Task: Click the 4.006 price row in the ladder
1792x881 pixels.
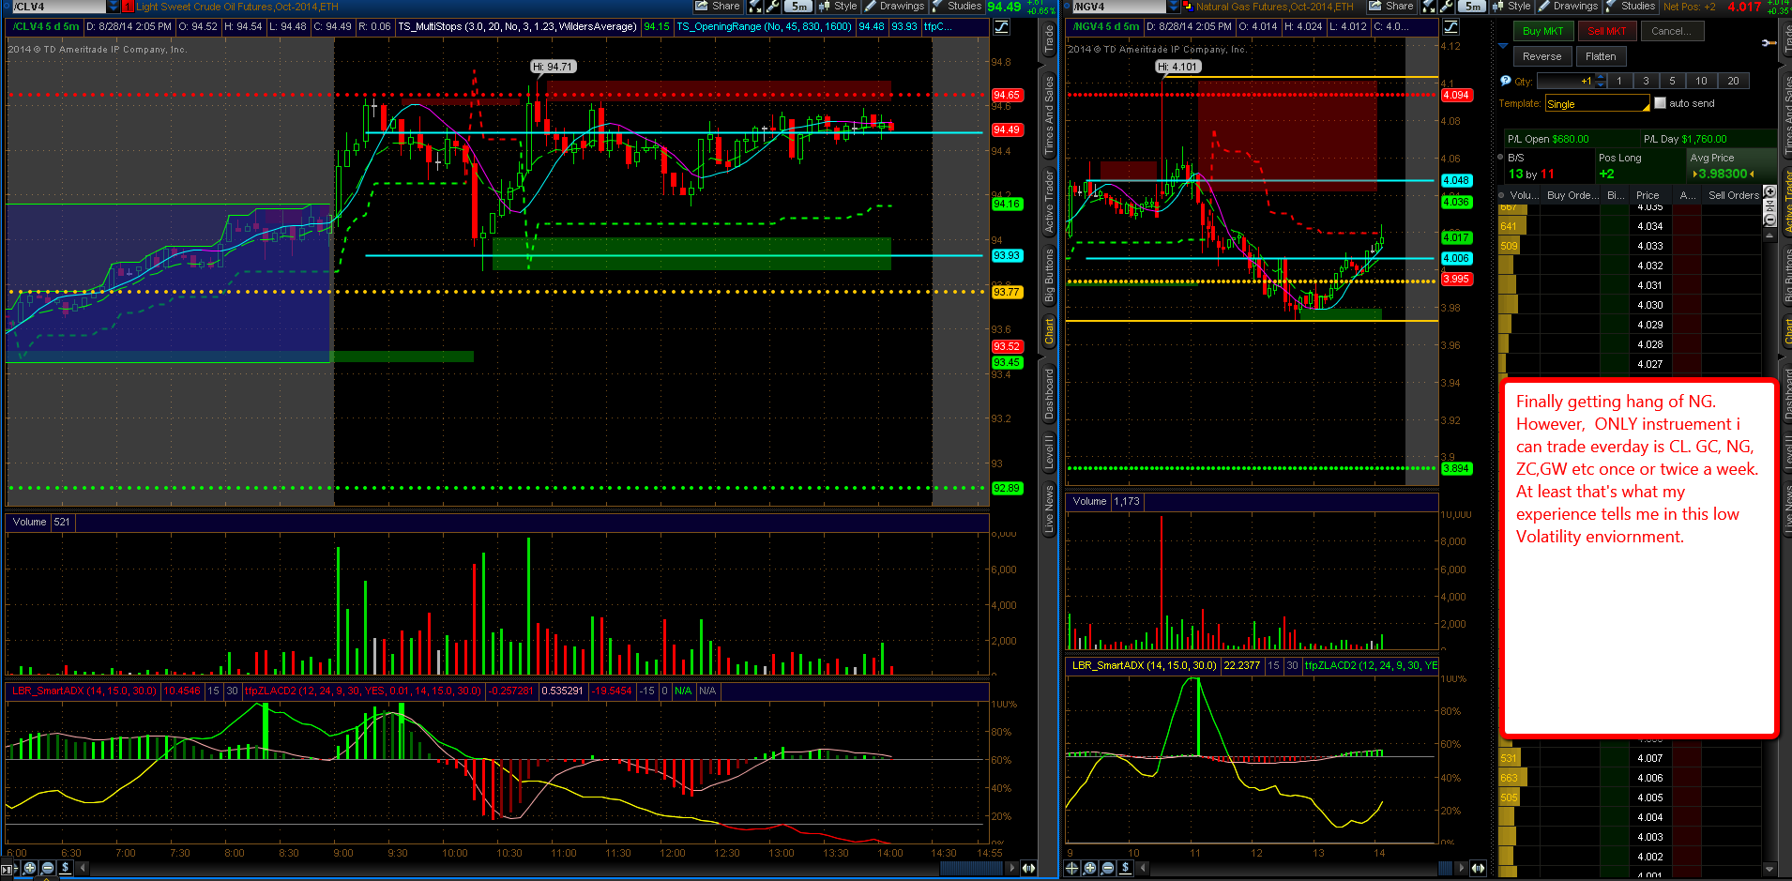Action: pyautogui.click(x=1649, y=778)
